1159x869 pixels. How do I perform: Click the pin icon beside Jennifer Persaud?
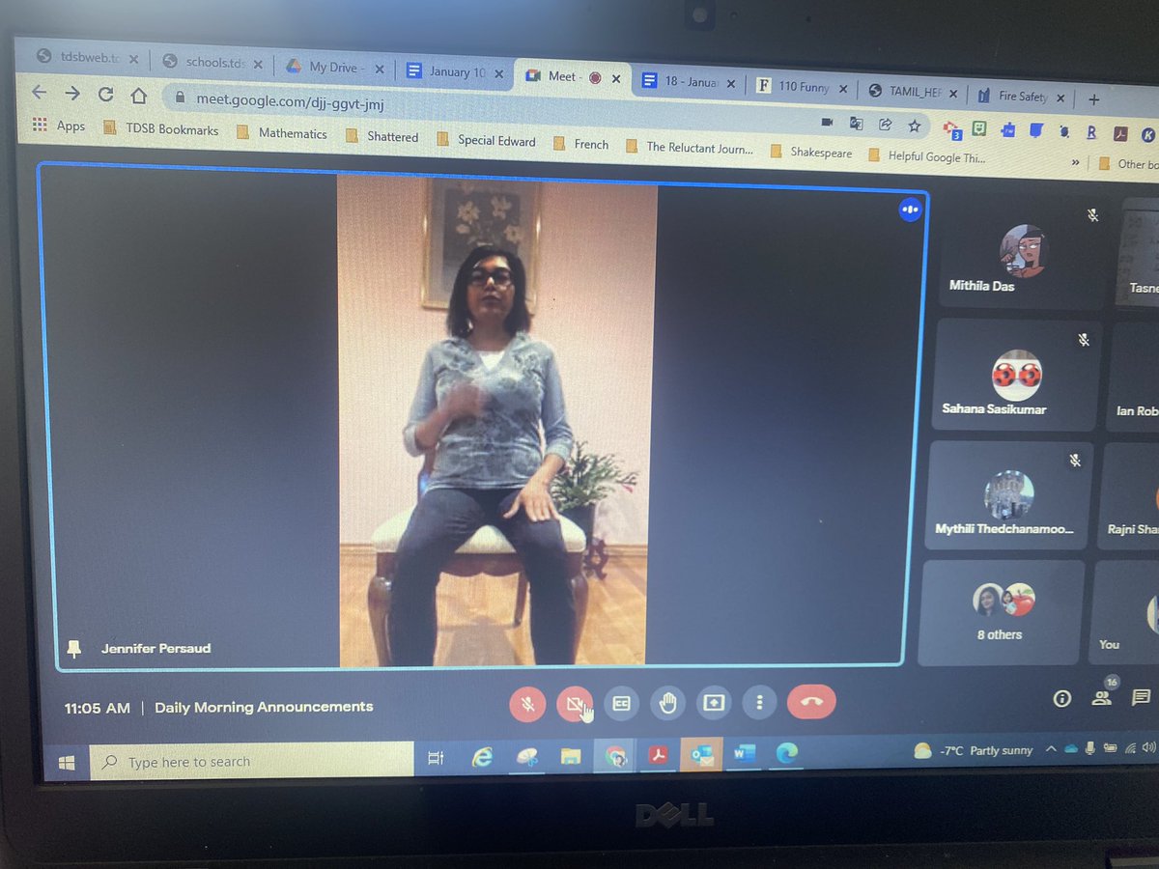point(73,648)
